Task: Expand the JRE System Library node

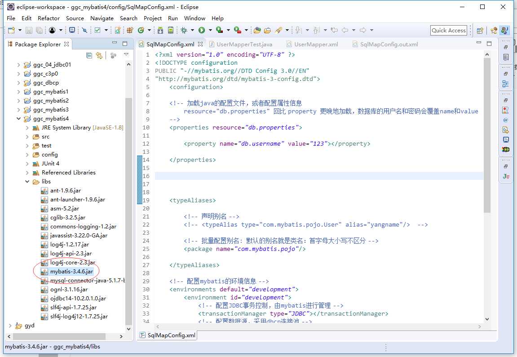Action: pos(27,128)
